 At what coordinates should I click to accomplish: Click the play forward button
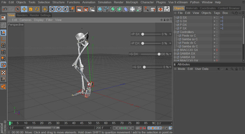[125, 128]
